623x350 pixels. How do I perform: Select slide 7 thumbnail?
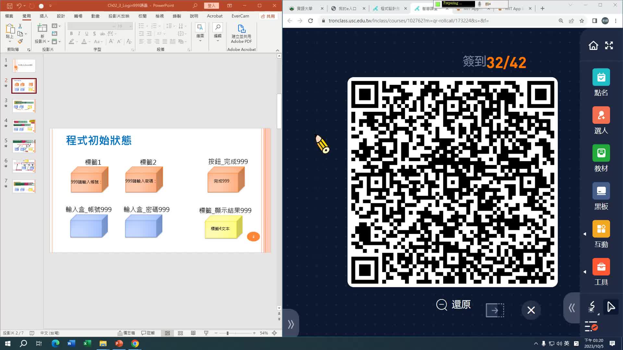[x=24, y=186]
